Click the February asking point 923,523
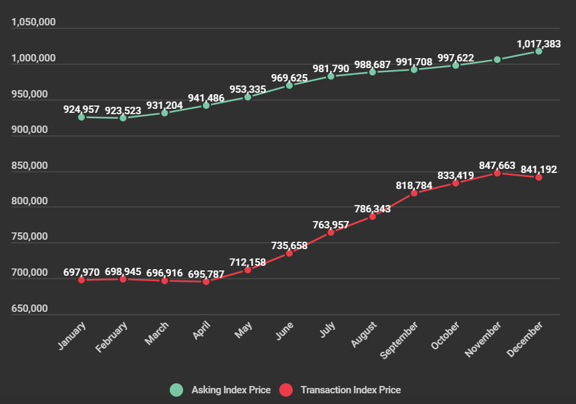This screenshot has width=576, height=404. [123, 118]
